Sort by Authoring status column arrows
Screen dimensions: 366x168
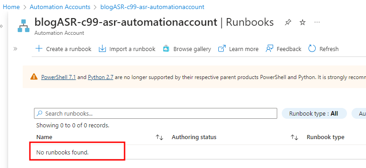[294, 137]
